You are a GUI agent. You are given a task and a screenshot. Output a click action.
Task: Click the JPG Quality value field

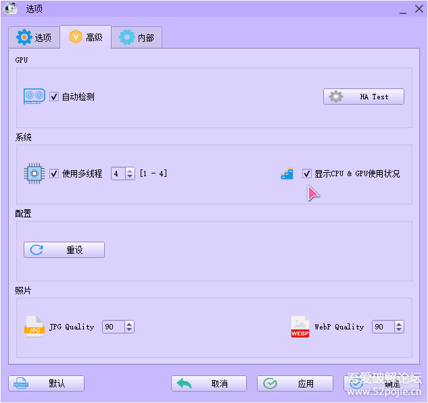point(112,327)
